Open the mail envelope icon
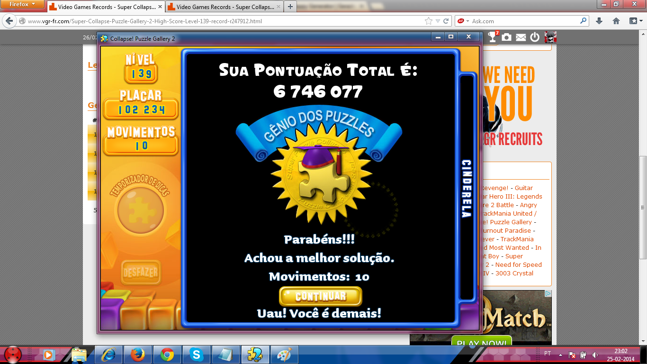Viewport: 647px width, 364px height. click(x=521, y=37)
